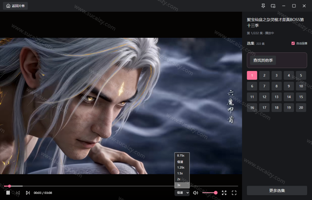The width and height of the screenshot is (312, 200).
Task: Pin the player window on top
Action: [263, 6]
